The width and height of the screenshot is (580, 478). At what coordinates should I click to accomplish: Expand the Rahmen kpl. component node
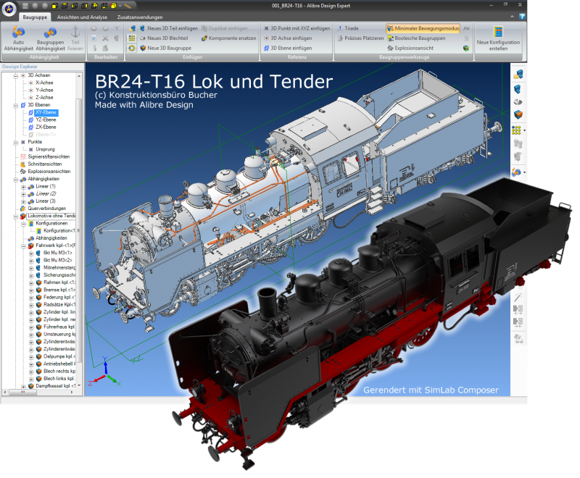(x=31, y=283)
